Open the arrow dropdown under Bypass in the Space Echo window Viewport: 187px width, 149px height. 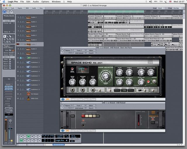70,53
